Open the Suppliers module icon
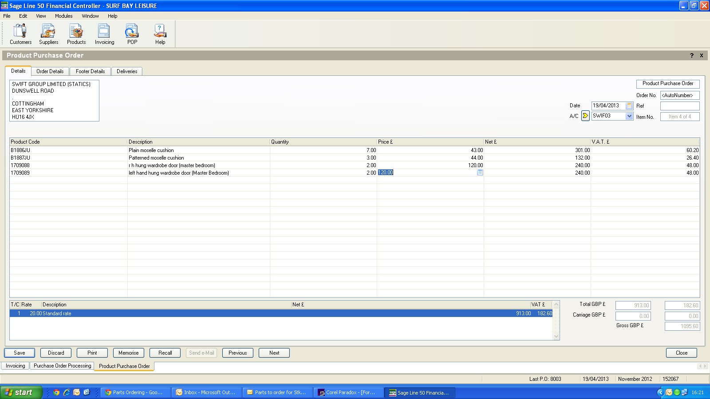This screenshot has height=399, width=710. point(48,34)
